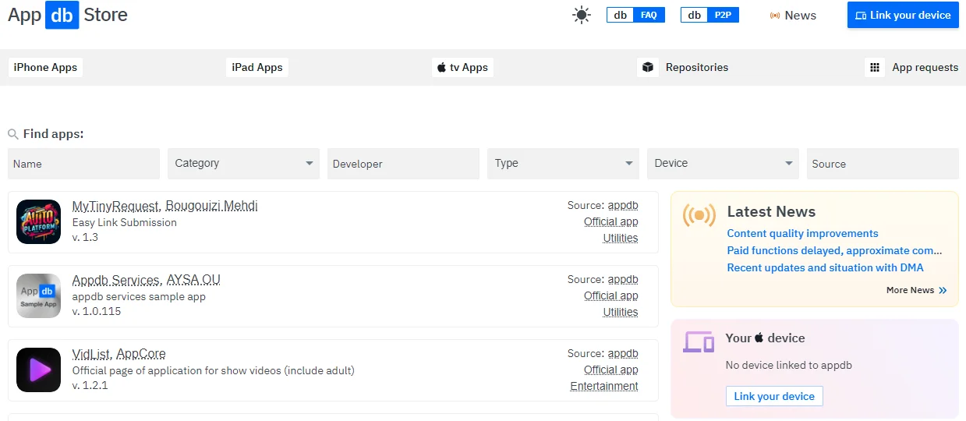Switch to iPhone Apps tab
Image resolution: width=966 pixels, height=421 pixels.
(x=45, y=67)
